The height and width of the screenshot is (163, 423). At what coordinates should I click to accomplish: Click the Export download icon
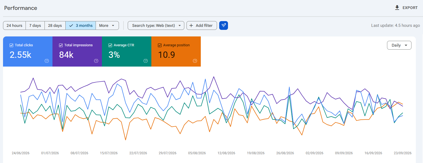(x=397, y=8)
